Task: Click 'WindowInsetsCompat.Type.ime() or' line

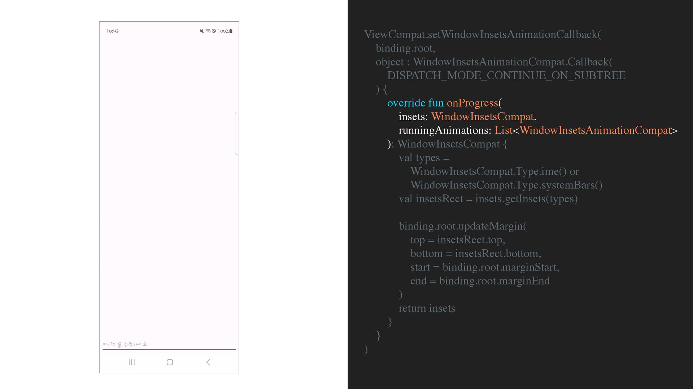Action: (x=494, y=171)
